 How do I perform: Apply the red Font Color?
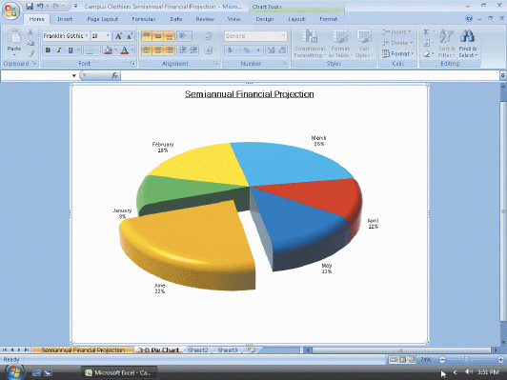[x=124, y=50]
